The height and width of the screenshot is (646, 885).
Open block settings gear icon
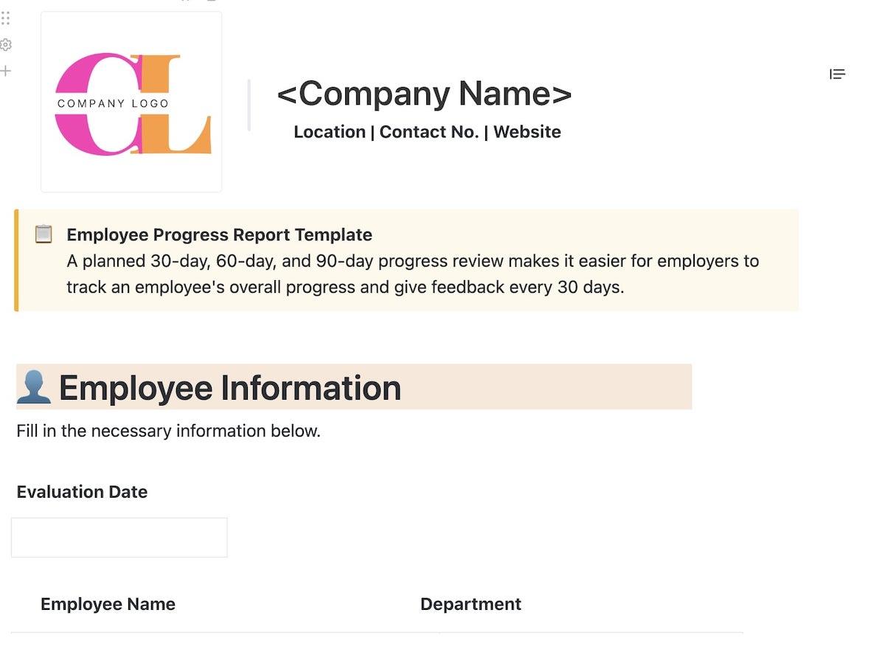click(5, 45)
